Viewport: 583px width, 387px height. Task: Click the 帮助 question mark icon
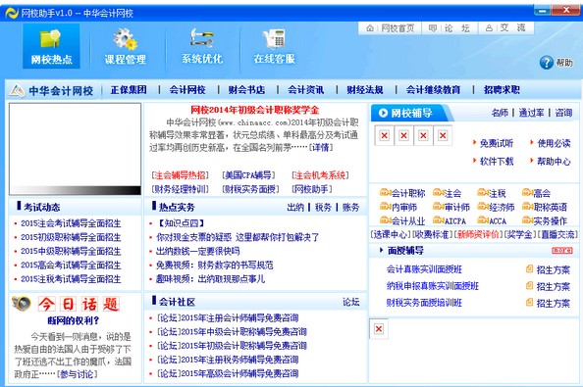click(546, 63)
